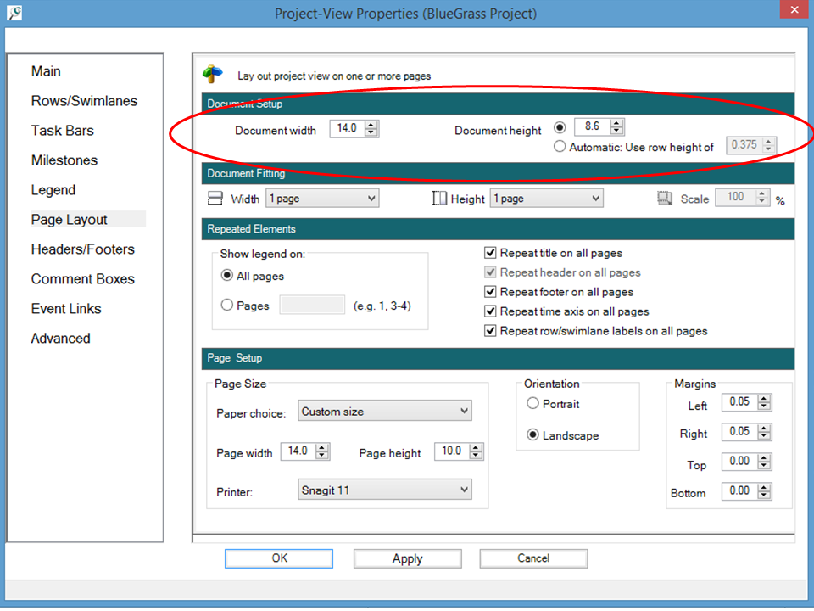Decrease Right margin with down arrow
This screenshot has width=814, height=611.
coord(764,436)
